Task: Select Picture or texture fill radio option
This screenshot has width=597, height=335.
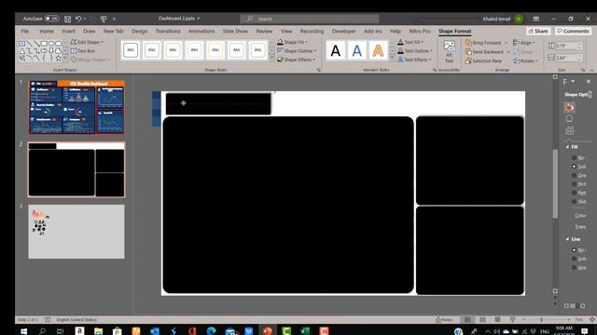Action: 575,184
